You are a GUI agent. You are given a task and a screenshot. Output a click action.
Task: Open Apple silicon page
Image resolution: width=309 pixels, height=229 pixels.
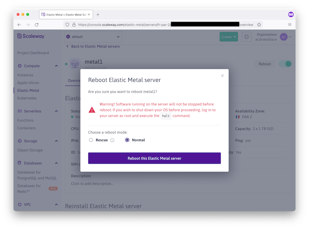pyautogui.click(x=28, y=83)
